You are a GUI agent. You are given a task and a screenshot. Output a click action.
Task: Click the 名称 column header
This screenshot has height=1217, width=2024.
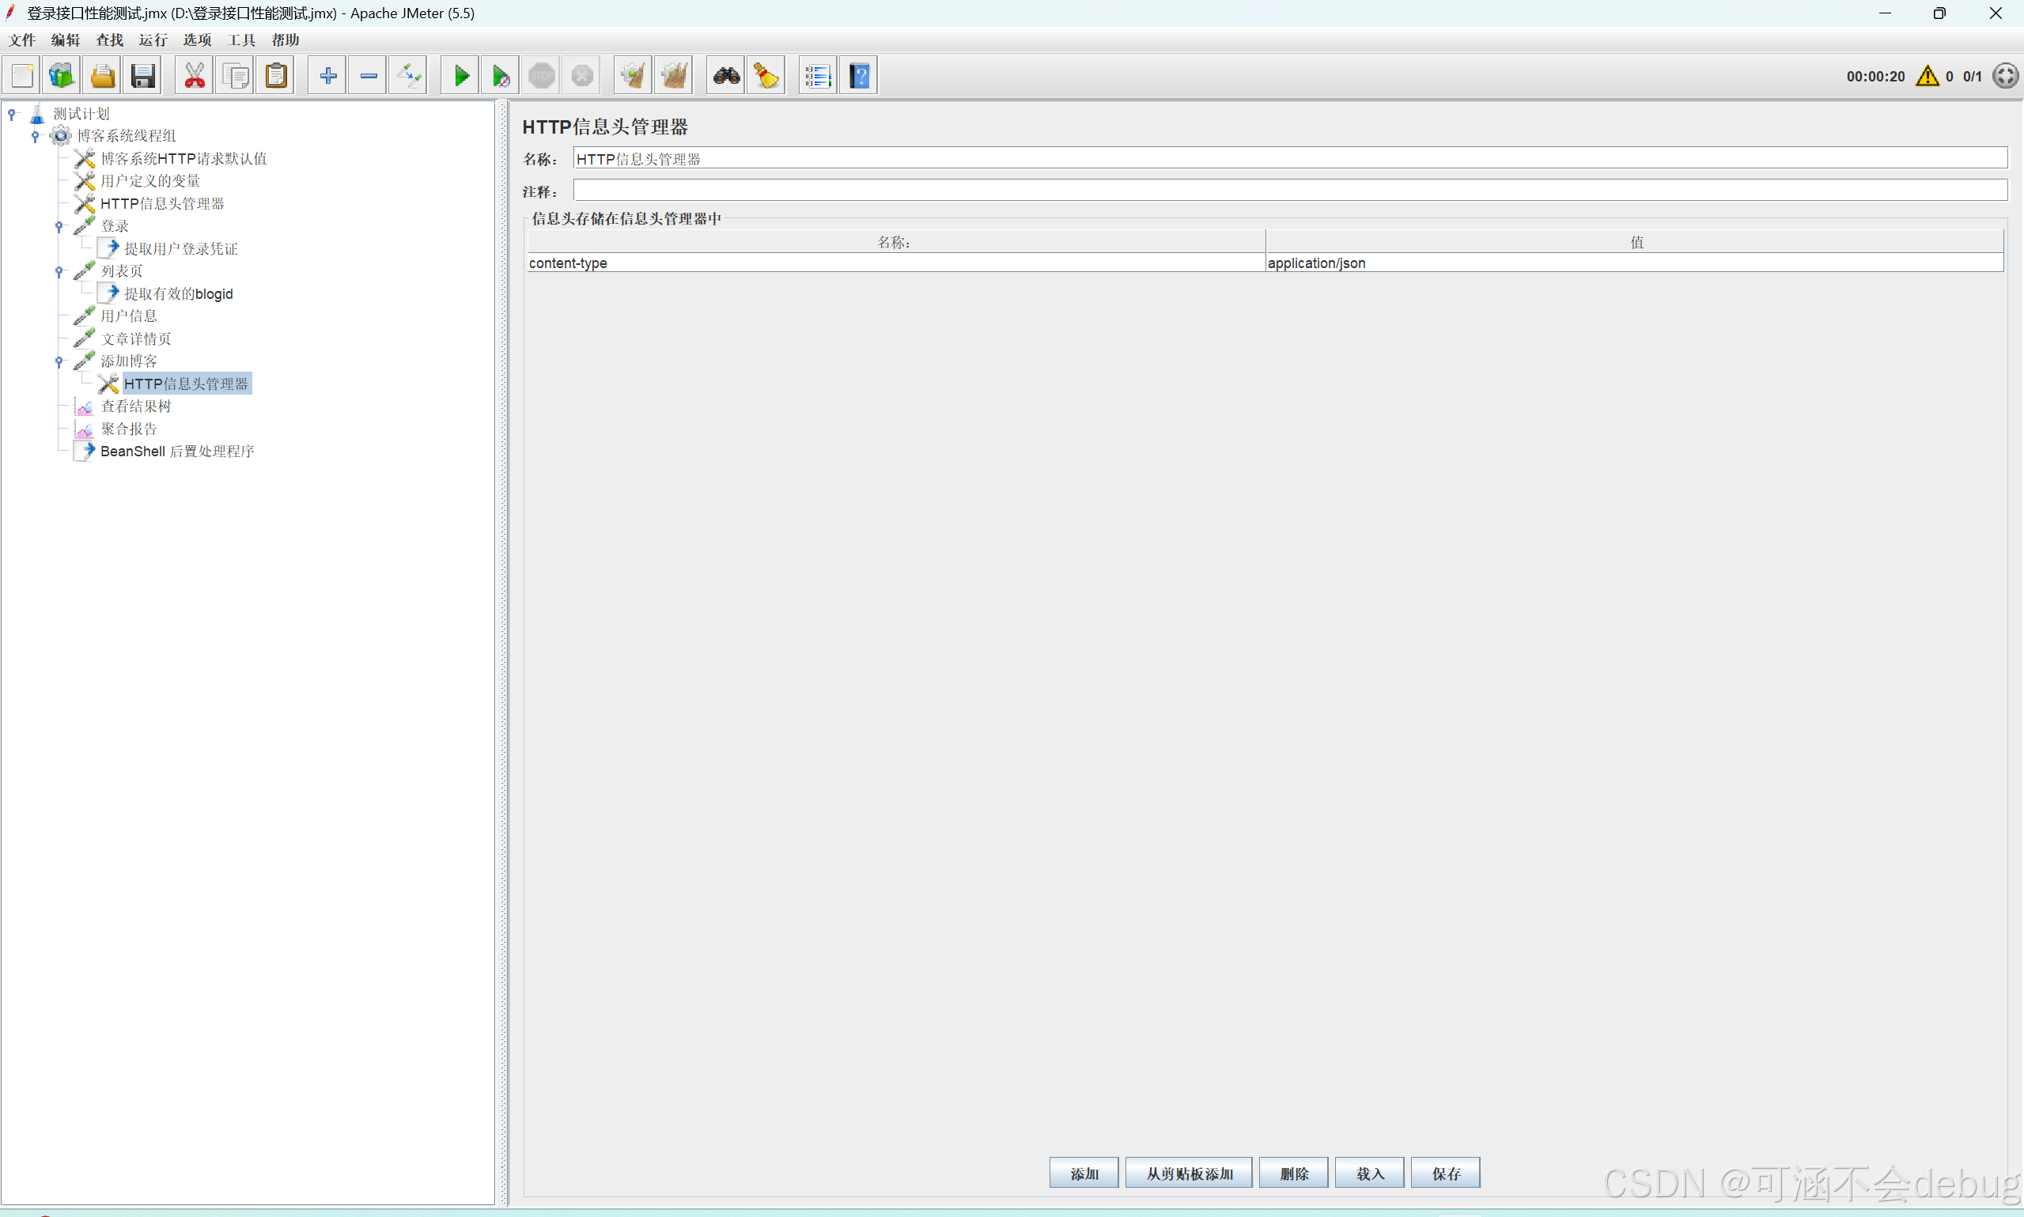click(x=896, y=241)
